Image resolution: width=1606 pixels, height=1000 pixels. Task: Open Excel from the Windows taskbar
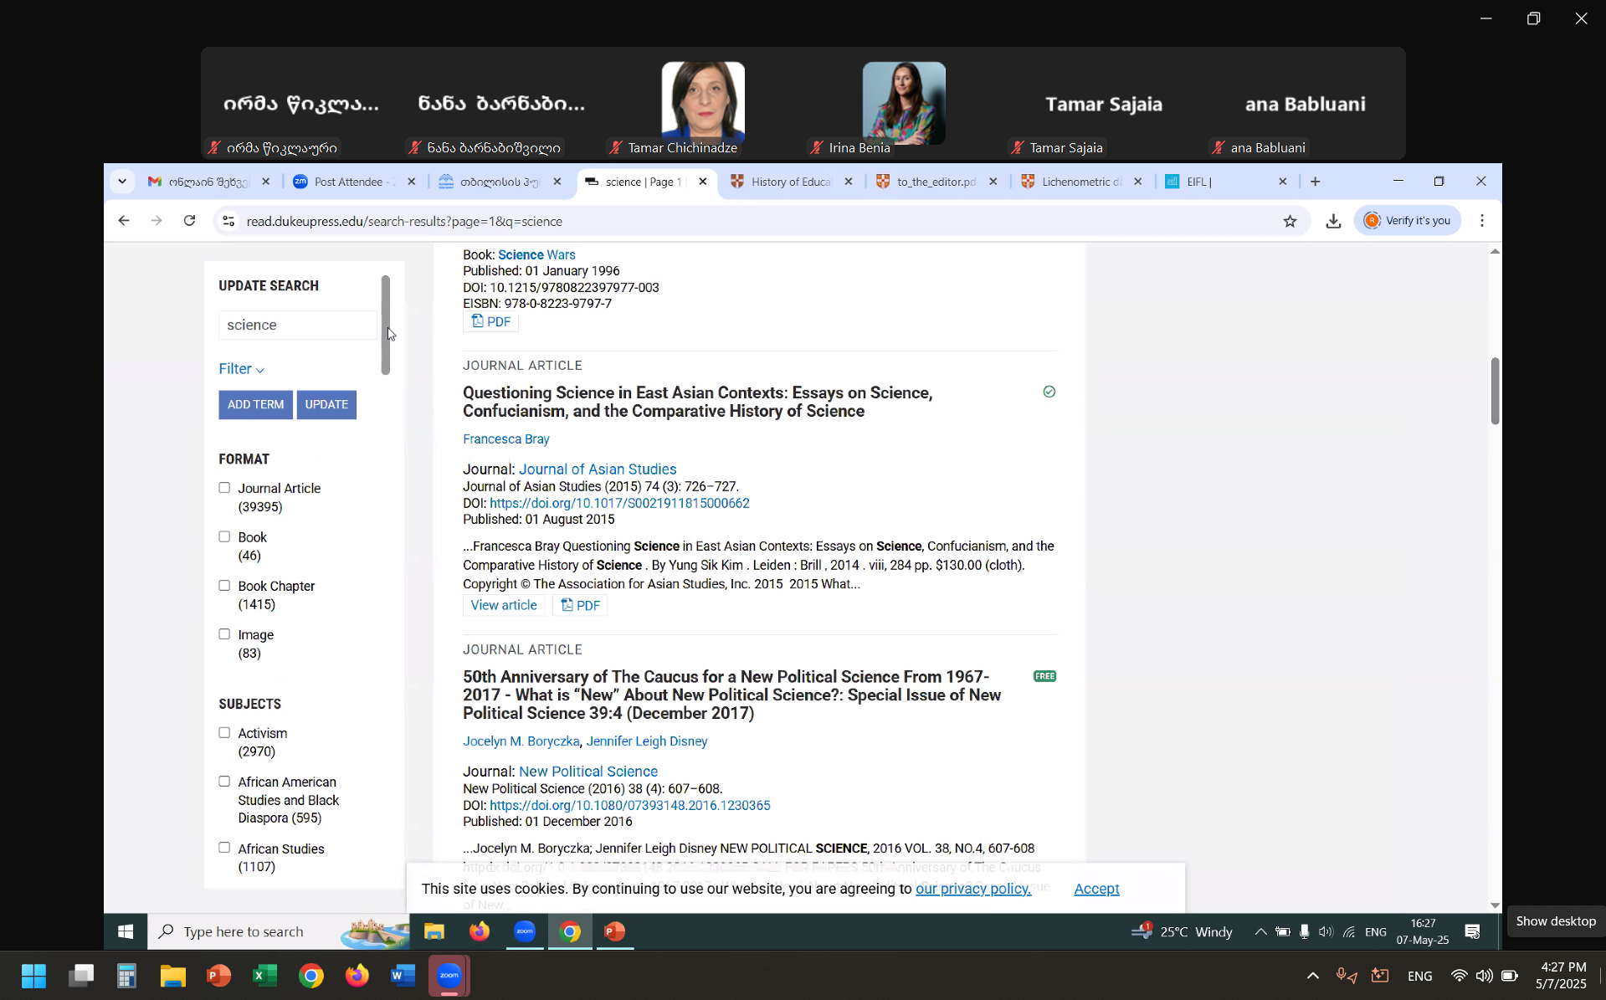[264, 976]
